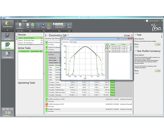Open Test Repository in sidebar
Viewport: 164px width, 134px height.
point(8,55)
